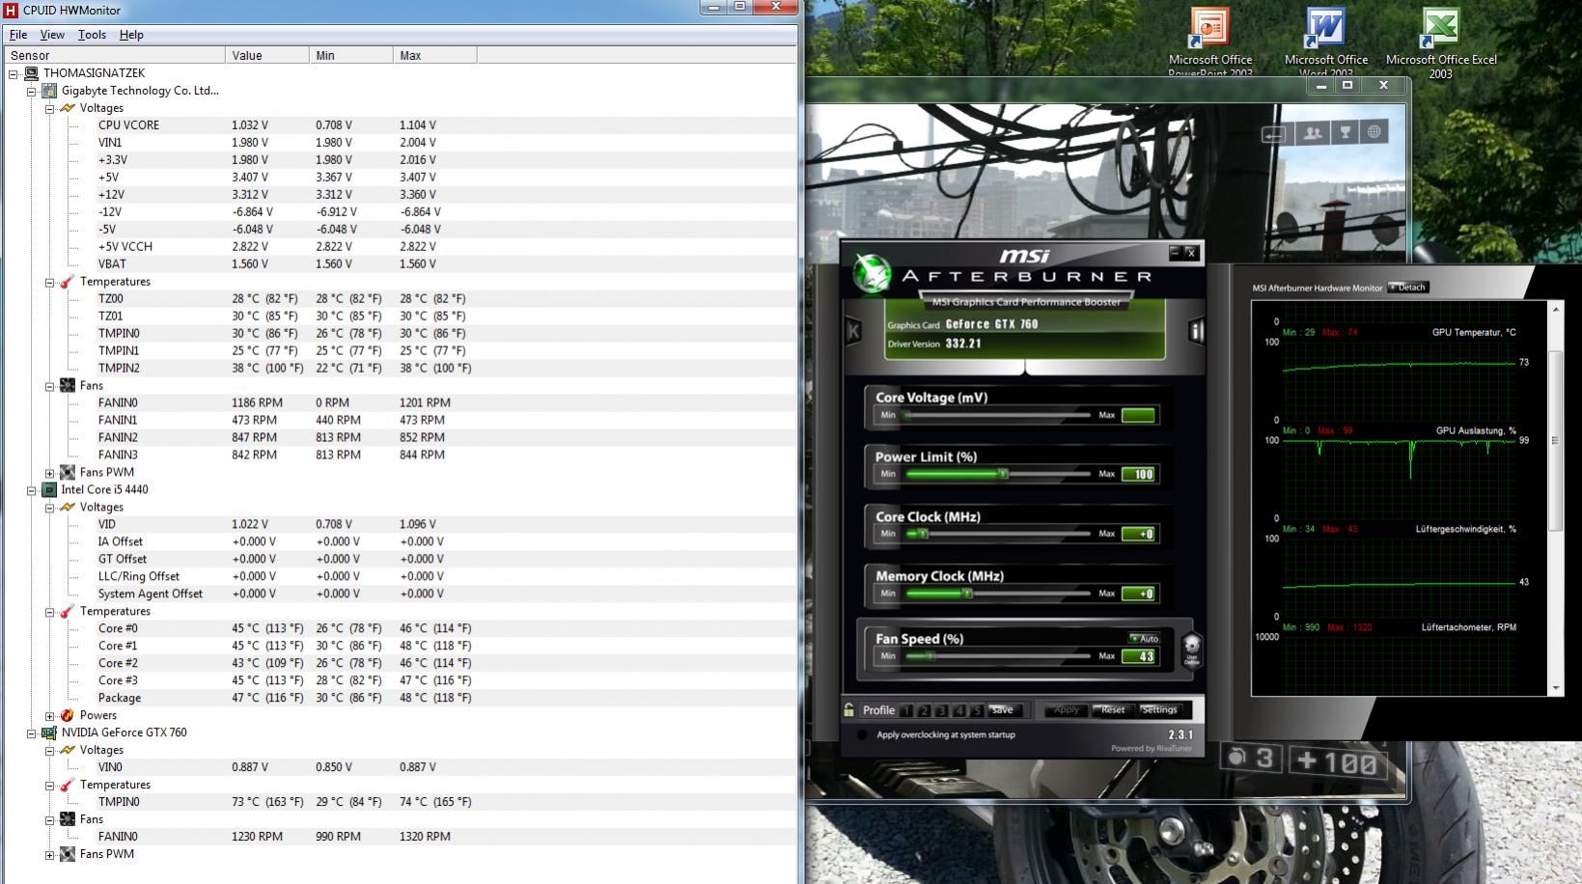Open Microsoft Office Excel 2003 desktop shortcut

pos(1441,42)
